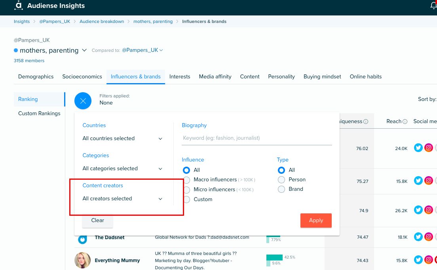
Task: Click the Biography keyword input field
Action: 256,138
